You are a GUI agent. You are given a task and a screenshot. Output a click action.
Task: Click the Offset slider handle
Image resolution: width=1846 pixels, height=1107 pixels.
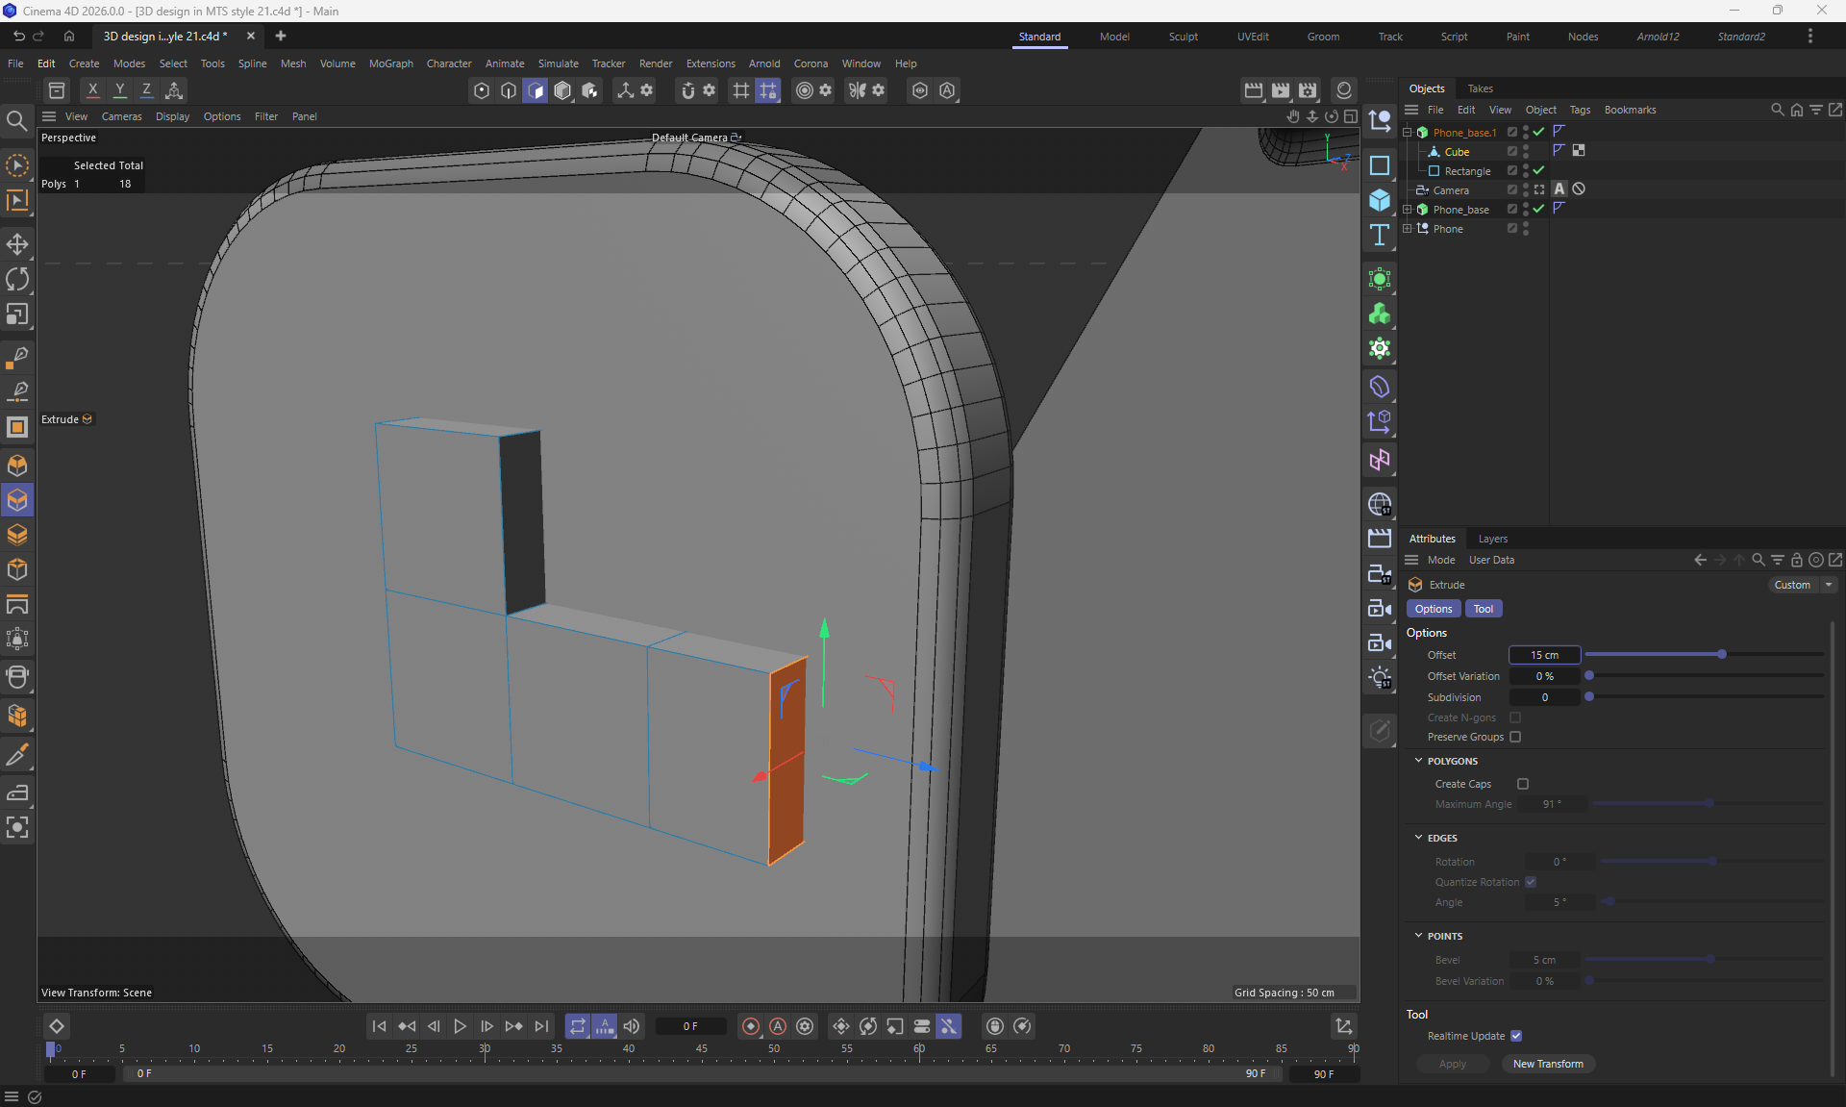point(1722,654)
